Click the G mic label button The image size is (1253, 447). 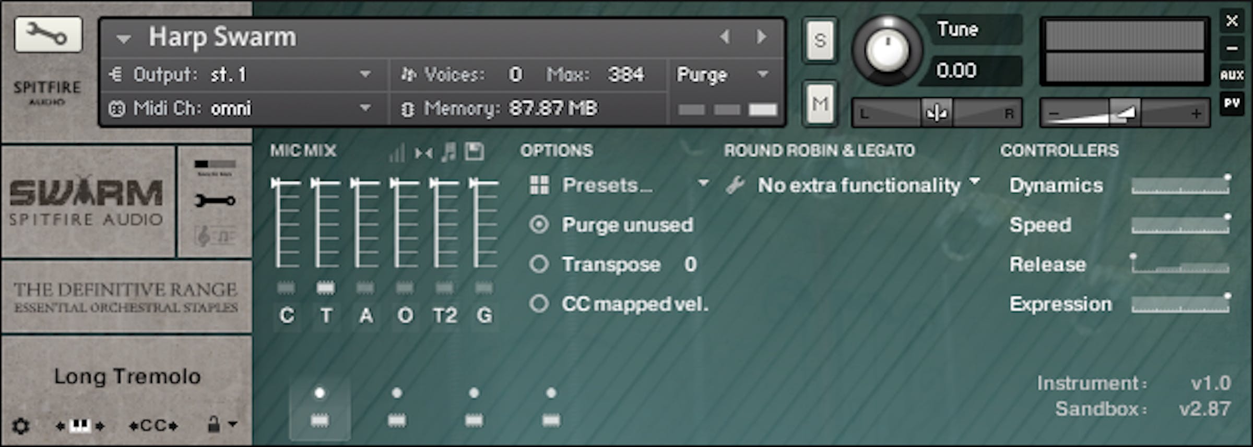pyautogui.click(x=484, y=316)
